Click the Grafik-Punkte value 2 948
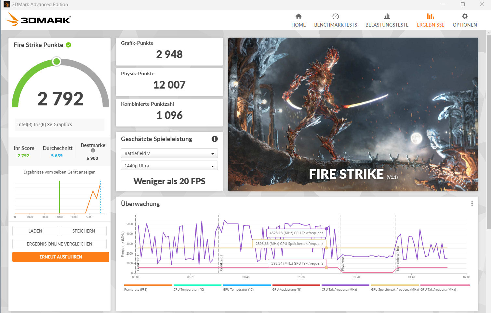Viewport: 491px width, 313px height. [169, 54]
